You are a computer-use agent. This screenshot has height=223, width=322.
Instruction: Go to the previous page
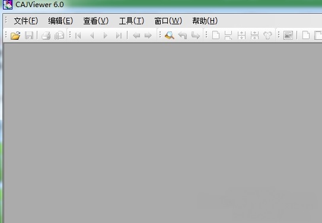click(92, 36)
